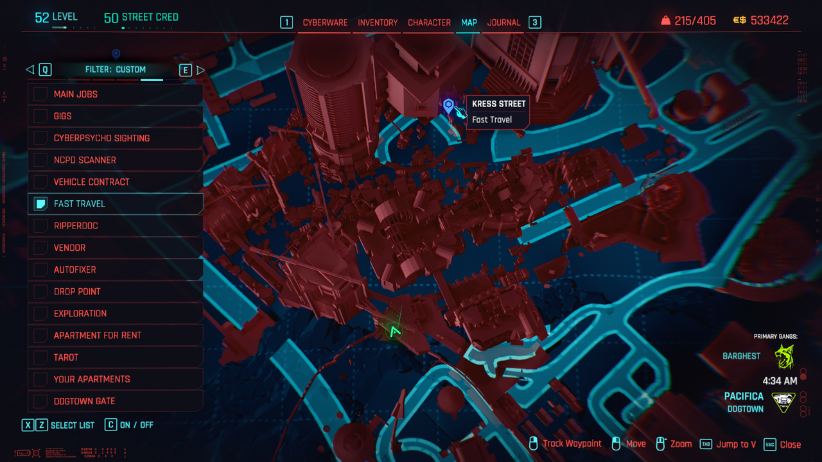Image resolution: width=822 pixels, height=462 pixels.
Task: Switch to the Journal tab
Action: point(503,22)
